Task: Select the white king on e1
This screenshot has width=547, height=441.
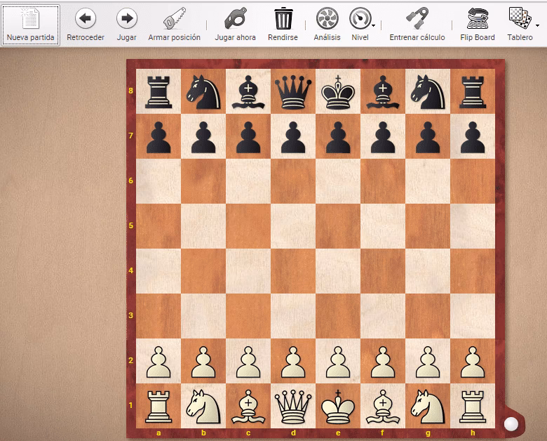Action: coord(338,406)
